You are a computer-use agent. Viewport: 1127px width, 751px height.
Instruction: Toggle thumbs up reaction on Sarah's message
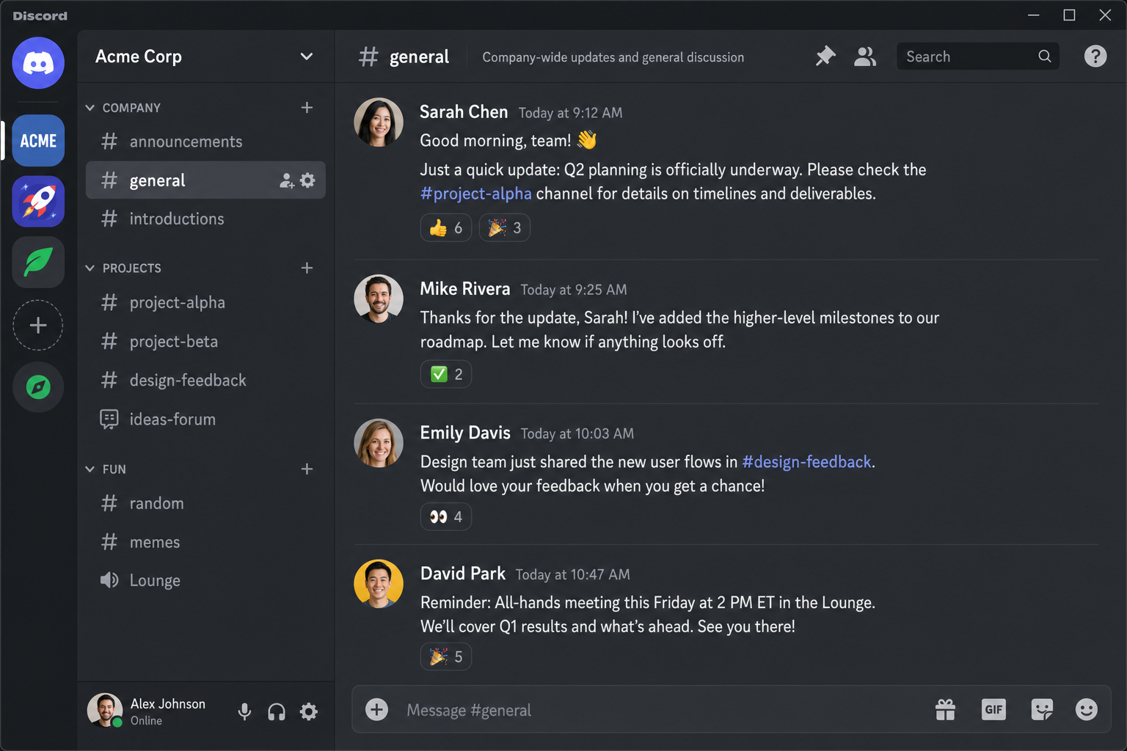446,228
